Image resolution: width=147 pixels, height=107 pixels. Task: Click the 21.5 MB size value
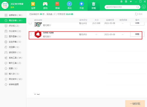pos(96,23)
